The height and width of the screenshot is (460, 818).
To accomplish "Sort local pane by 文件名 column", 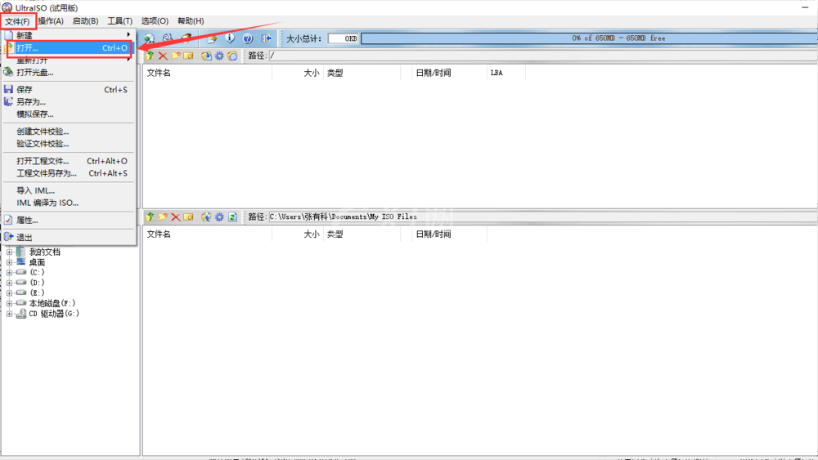I will pos(208,234).
